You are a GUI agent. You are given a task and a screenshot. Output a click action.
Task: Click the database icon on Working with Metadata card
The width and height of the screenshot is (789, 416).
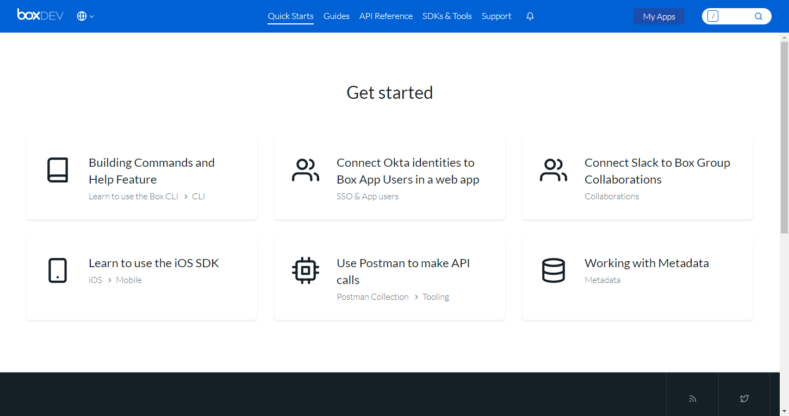[x=554, y=270]
